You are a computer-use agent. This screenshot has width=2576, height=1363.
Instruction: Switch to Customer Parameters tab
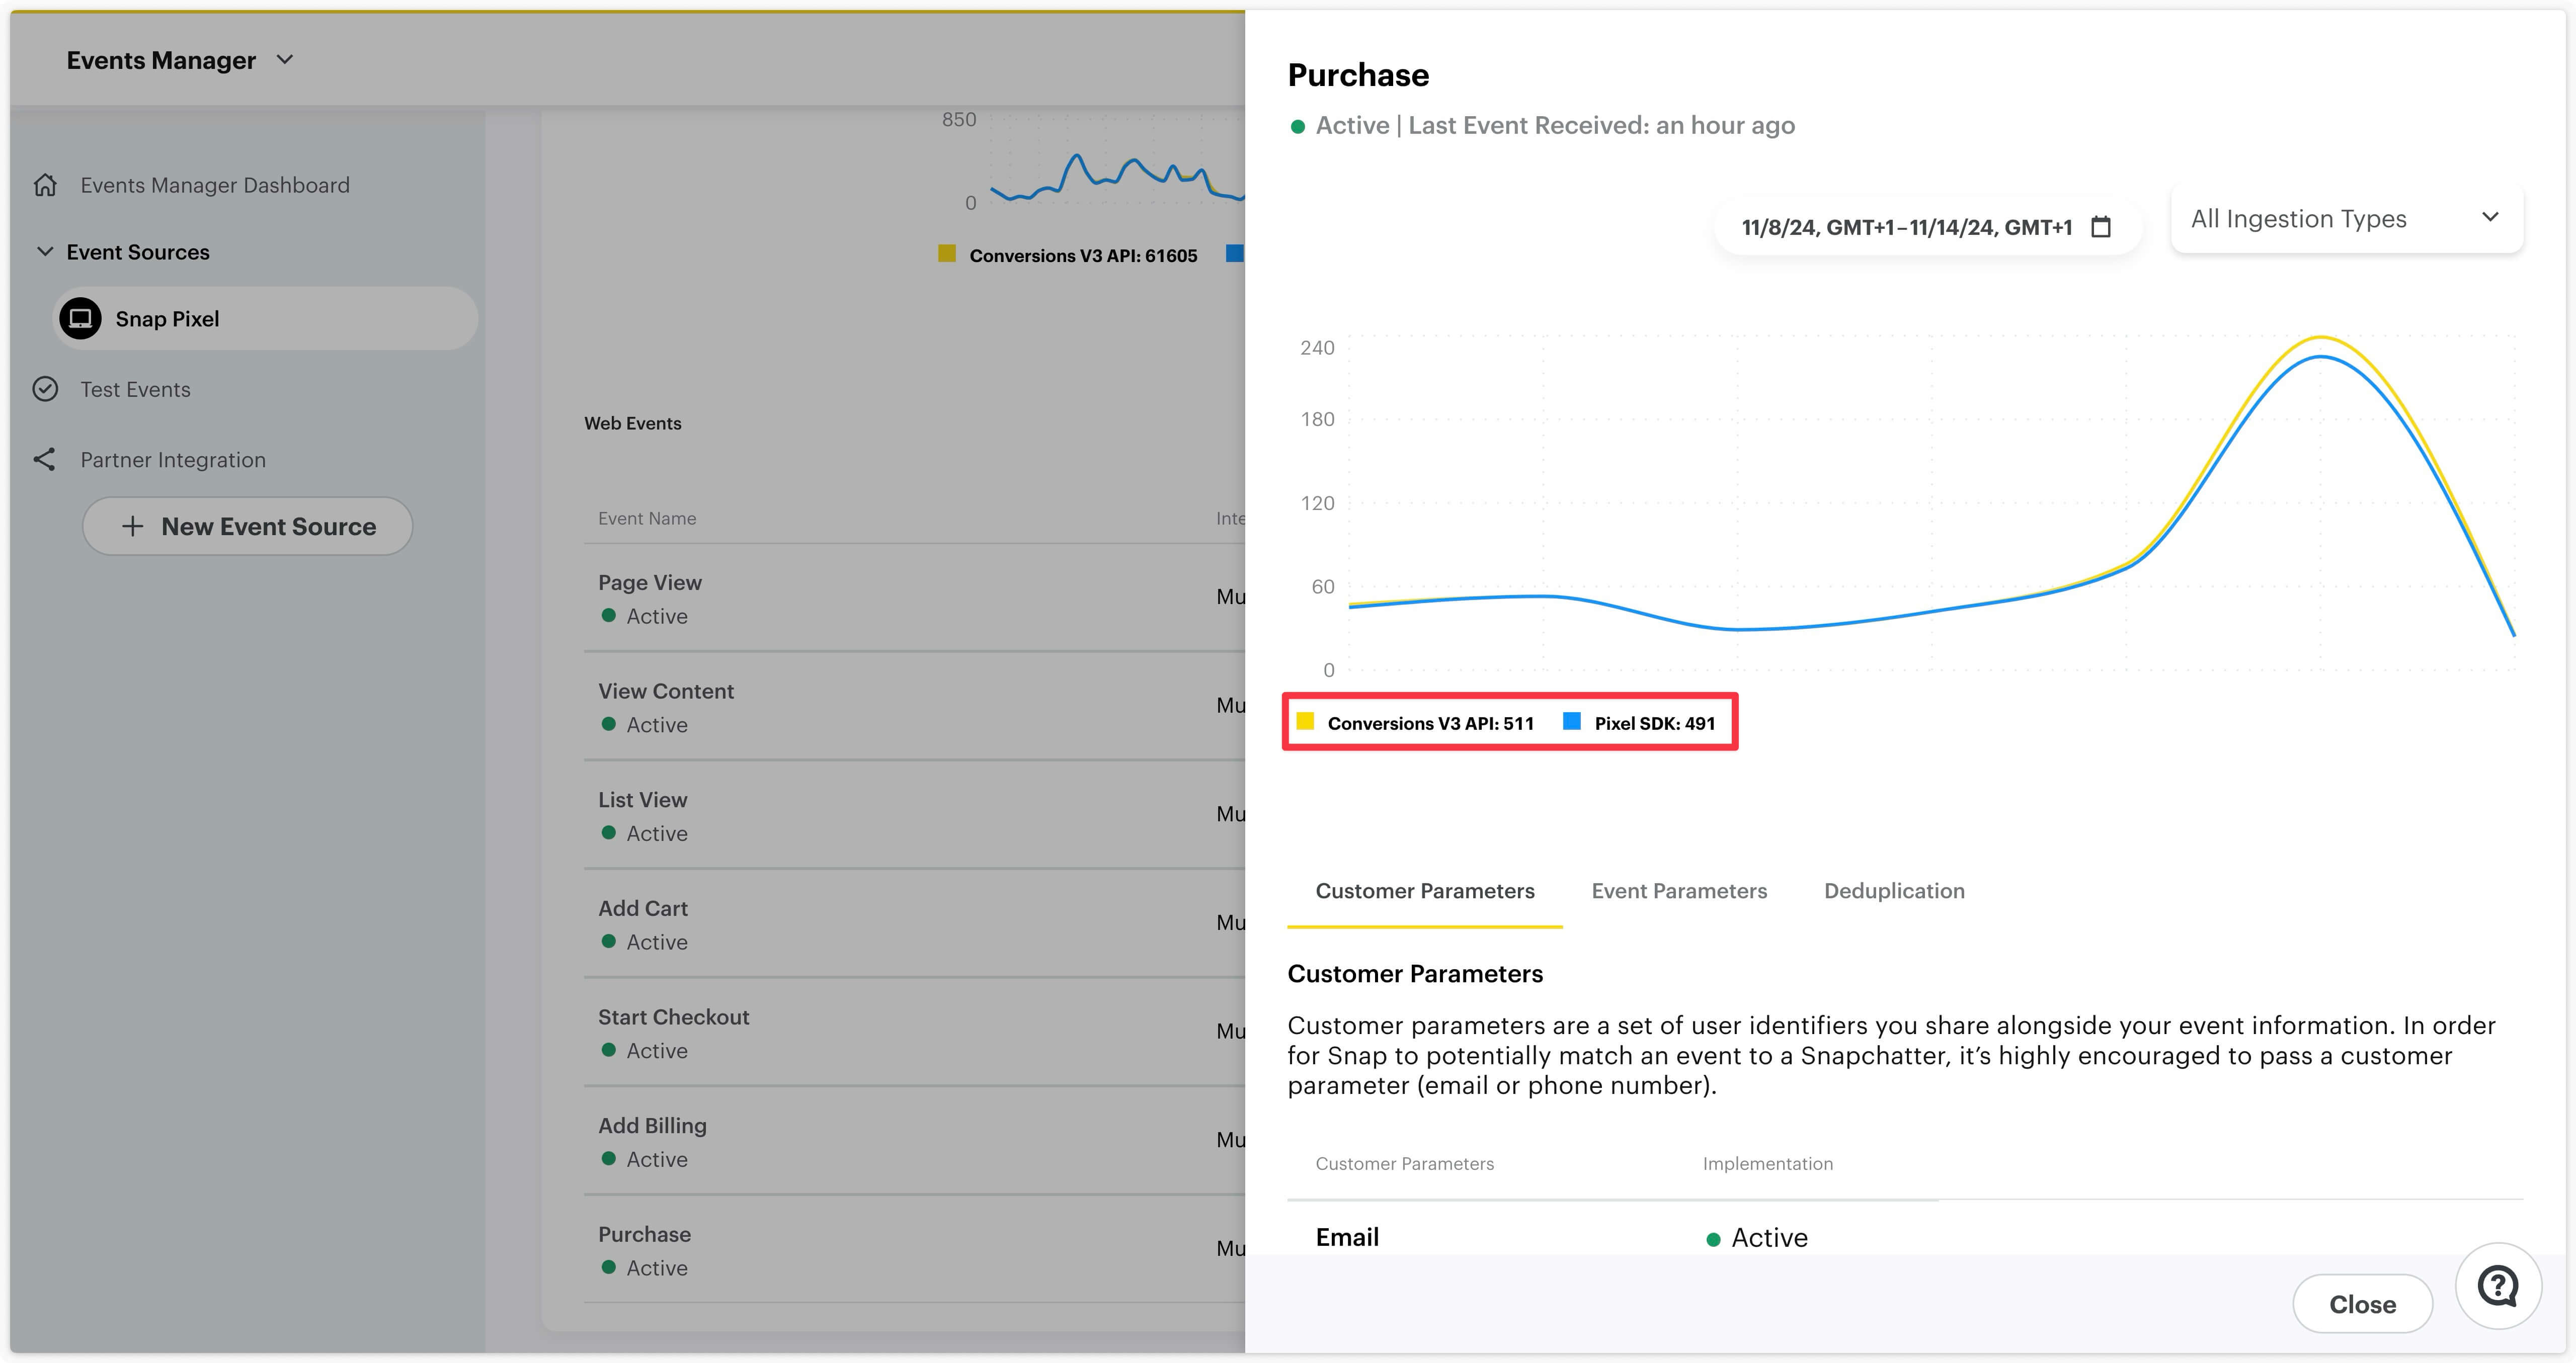coord(1424,891)
